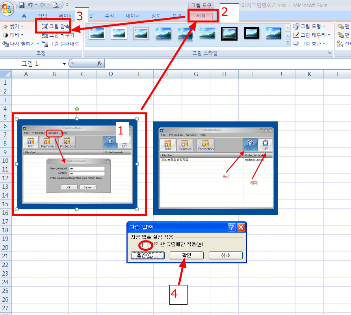Open the 그림 효과 dropdown

click(x=311, y=44)
